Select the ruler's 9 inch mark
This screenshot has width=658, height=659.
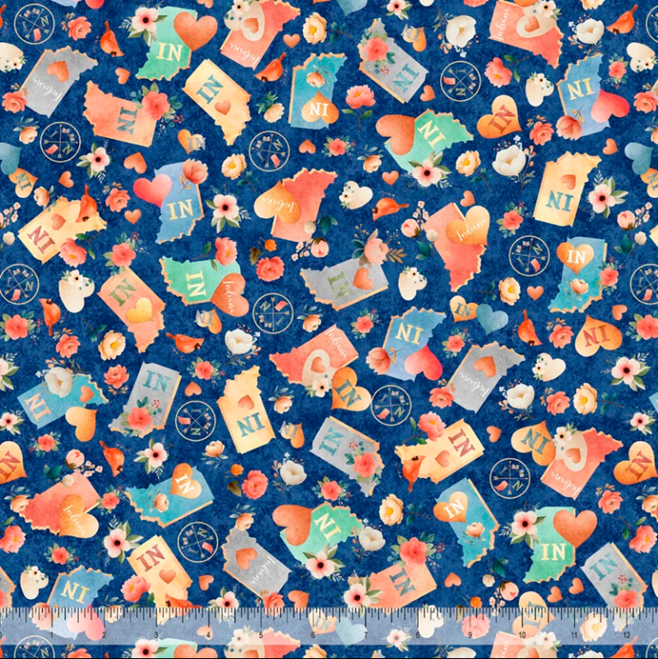[471, 635]
